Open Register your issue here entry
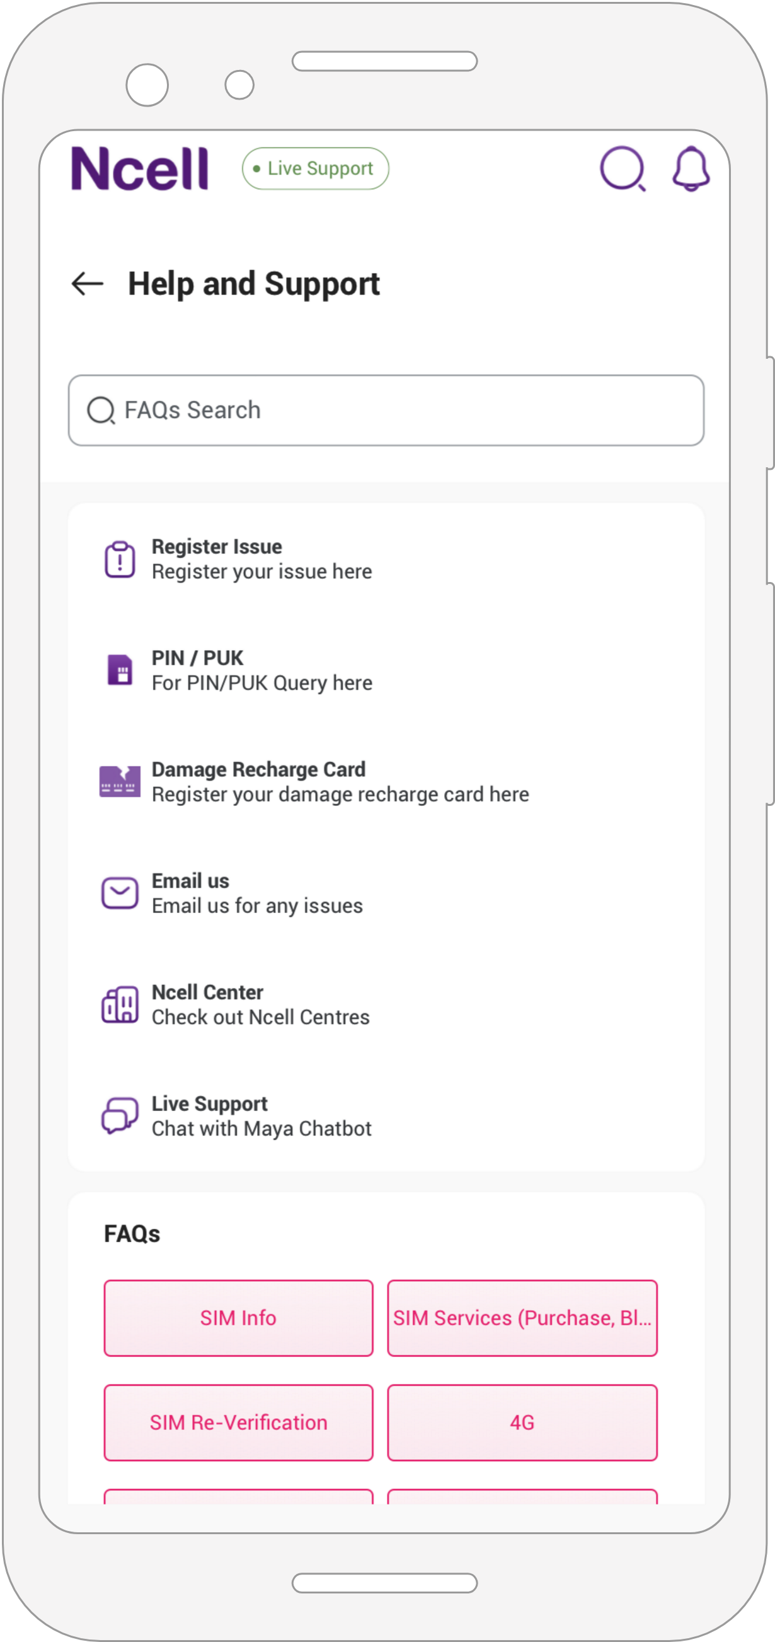775x1642 pixels. [386, 559]
